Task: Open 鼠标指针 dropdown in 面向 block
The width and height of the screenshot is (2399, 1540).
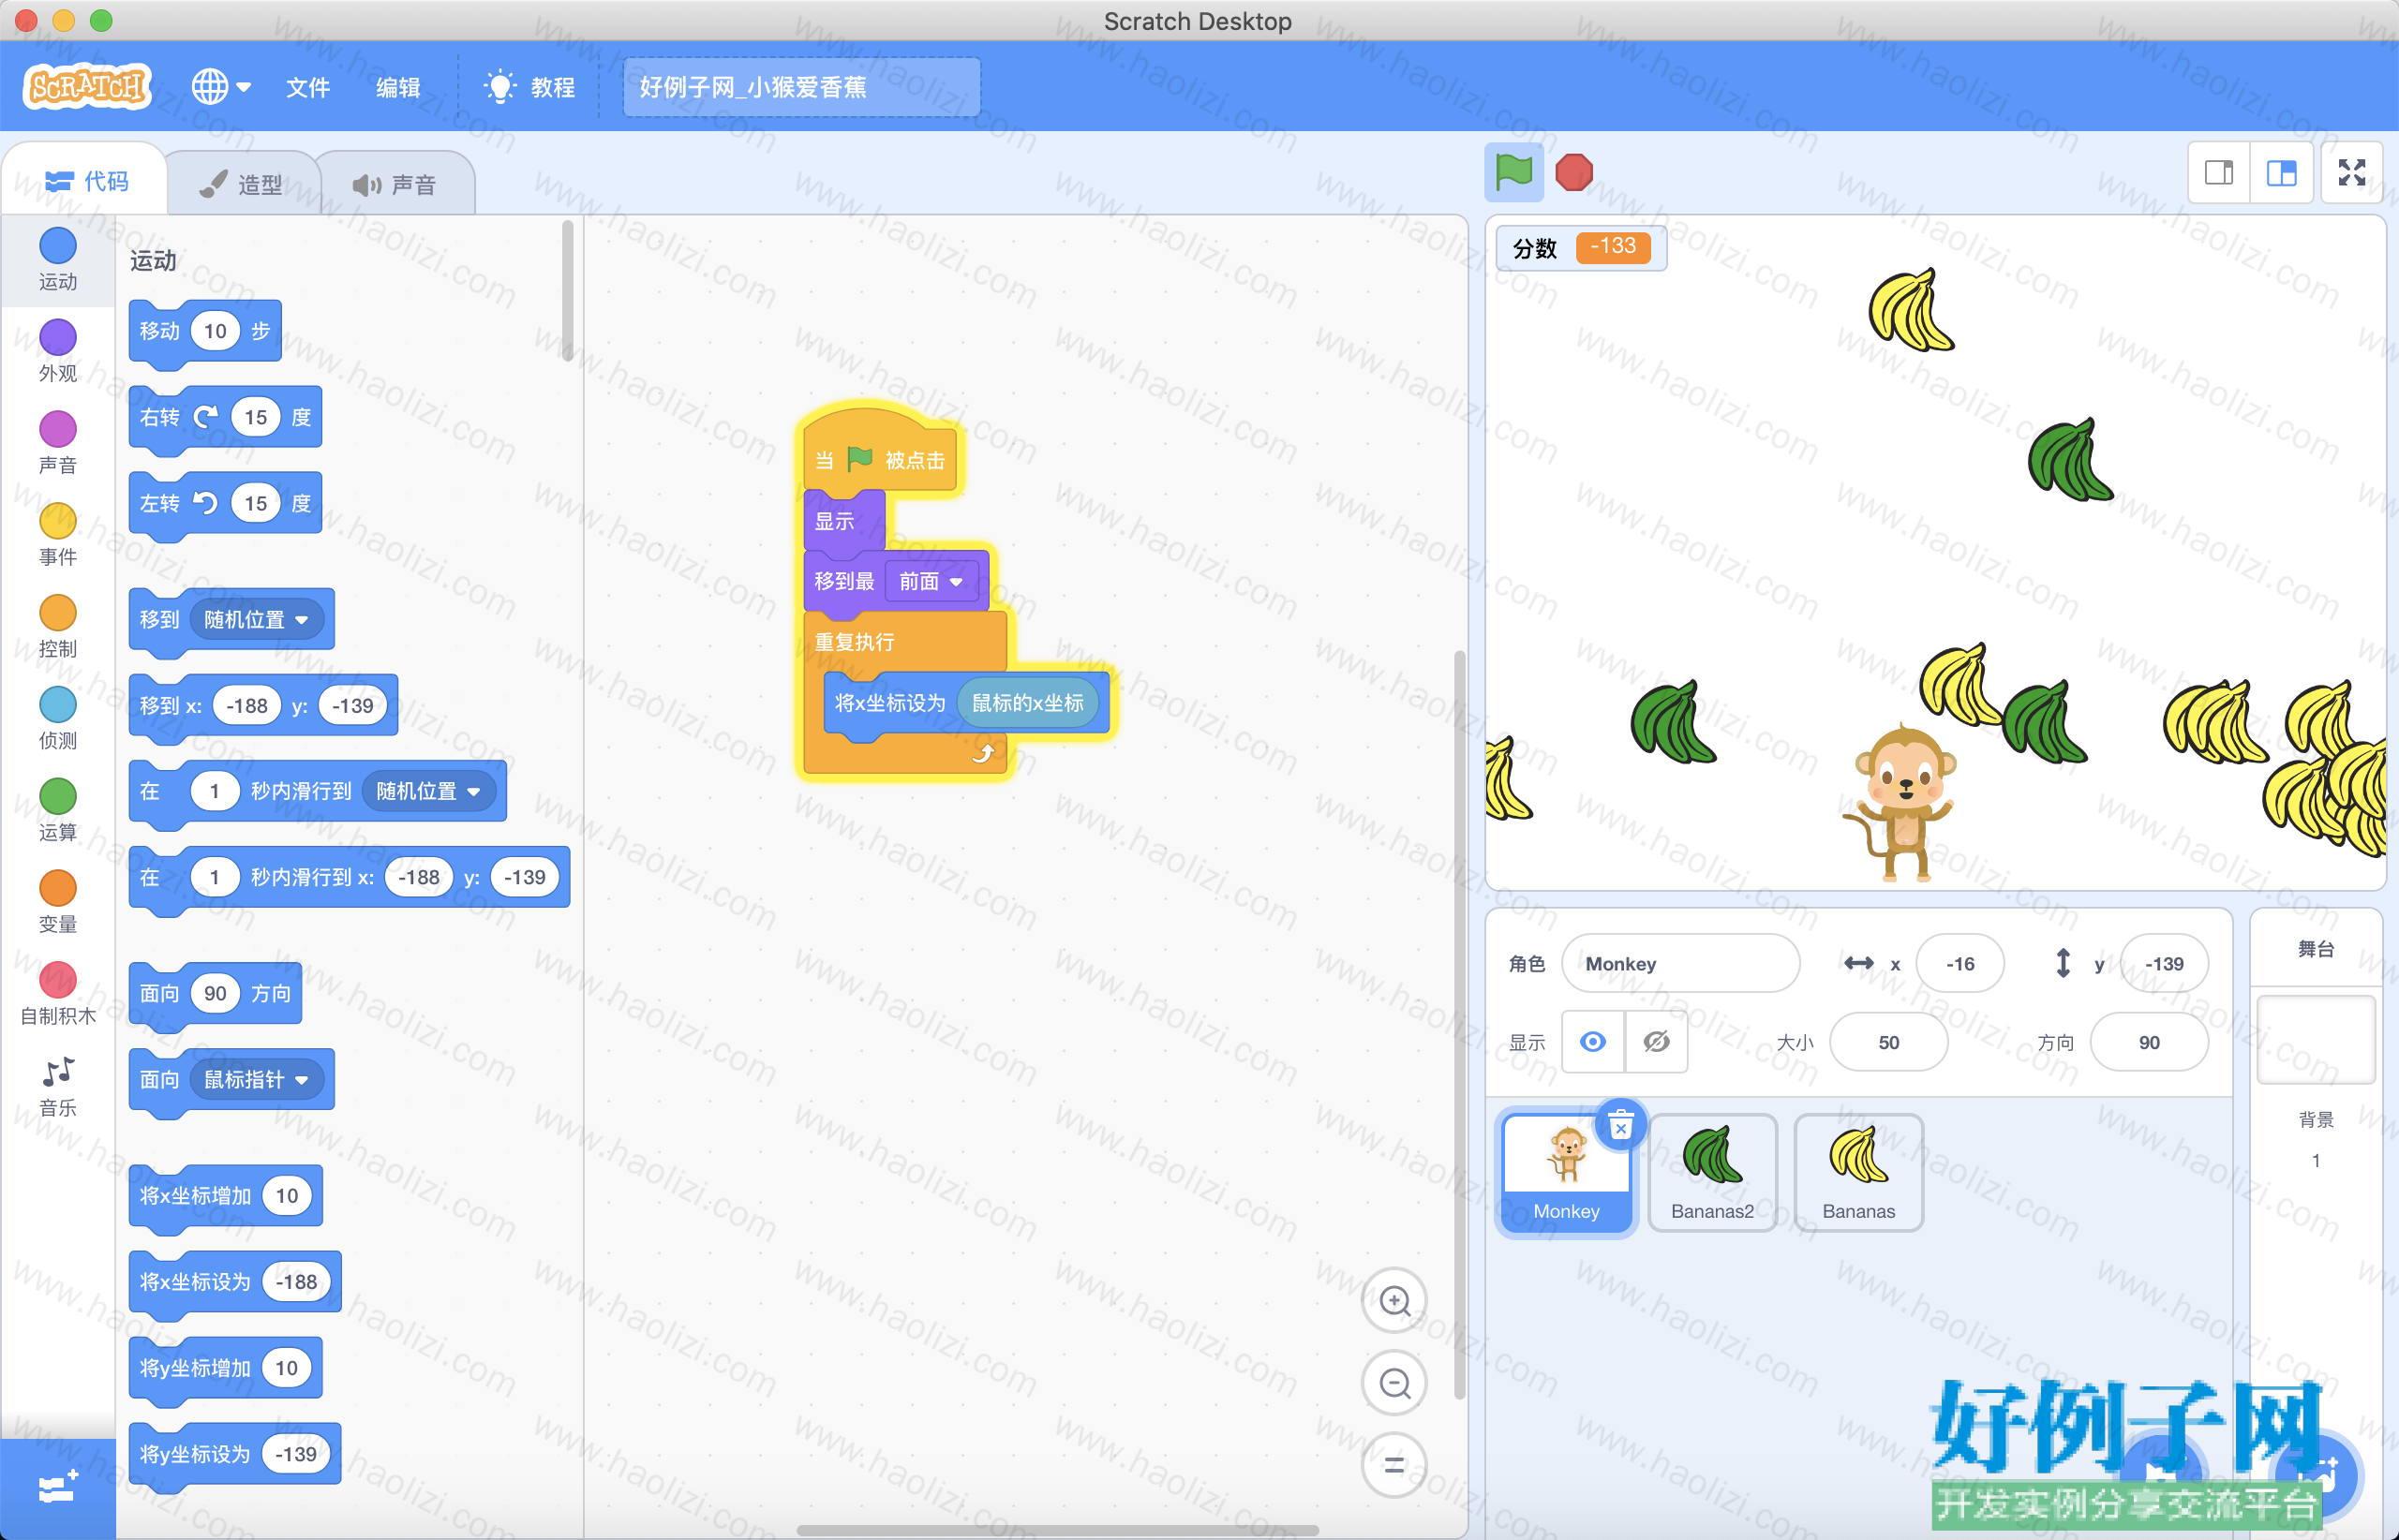Action: pos(257,1080)
